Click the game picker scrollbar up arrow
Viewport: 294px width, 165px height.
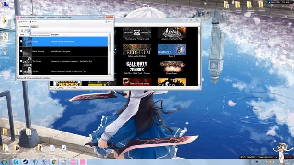coord(199,28)
